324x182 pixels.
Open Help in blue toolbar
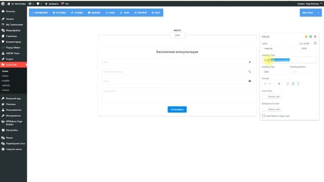point(156,13)
